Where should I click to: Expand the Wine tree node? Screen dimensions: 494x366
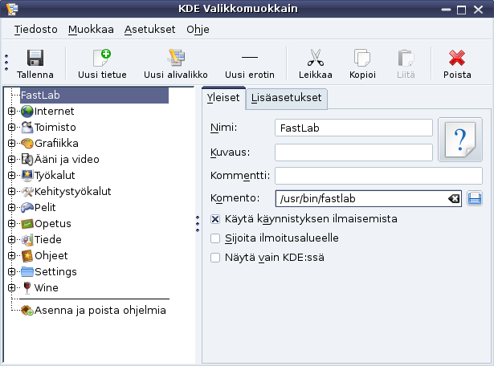[11, 287]
